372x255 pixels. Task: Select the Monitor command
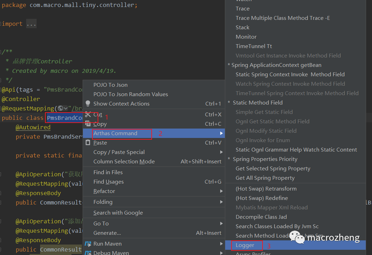pos(295,37)
